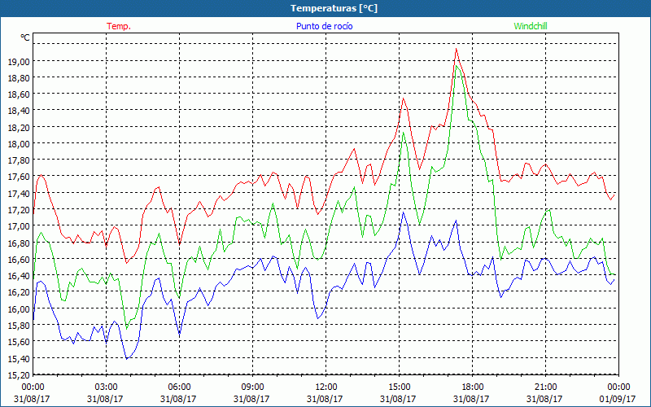The image size is (651, 407).
Task: Click the 16,20 y-axis value
Action: (x=19, y=292)
